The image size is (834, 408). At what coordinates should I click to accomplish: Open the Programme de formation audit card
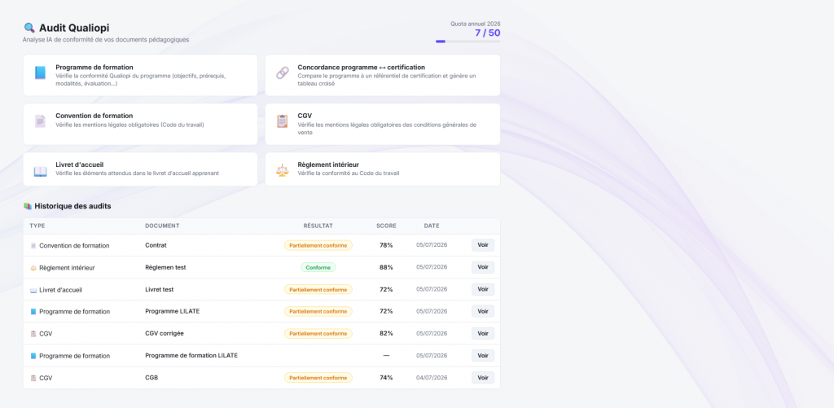tap(140, 75)
